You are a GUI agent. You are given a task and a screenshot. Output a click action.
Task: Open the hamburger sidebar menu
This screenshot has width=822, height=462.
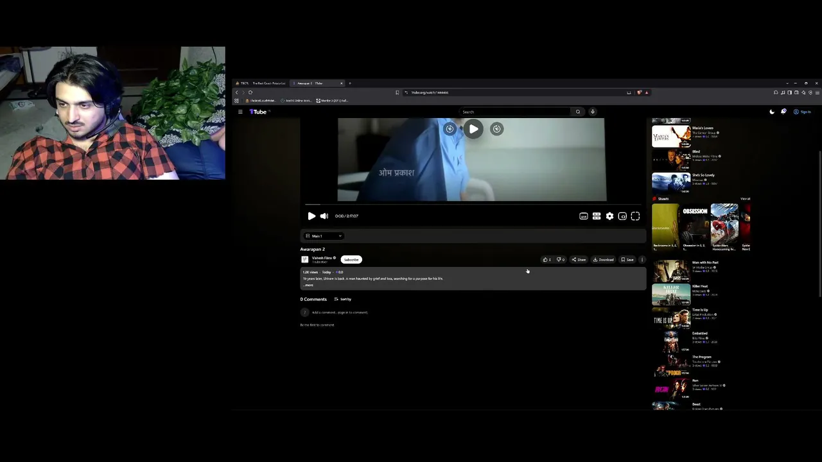point(240,112)
